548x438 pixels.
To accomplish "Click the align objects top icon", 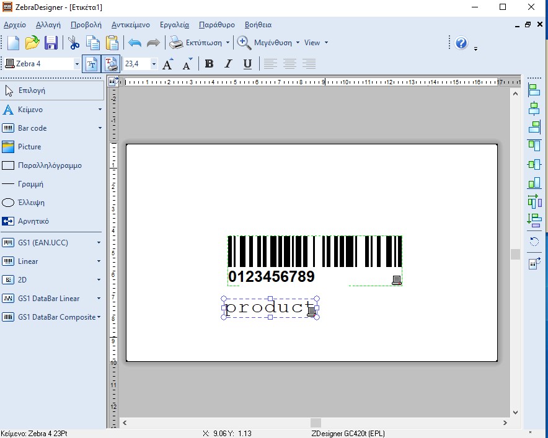I will coord(534,146).
